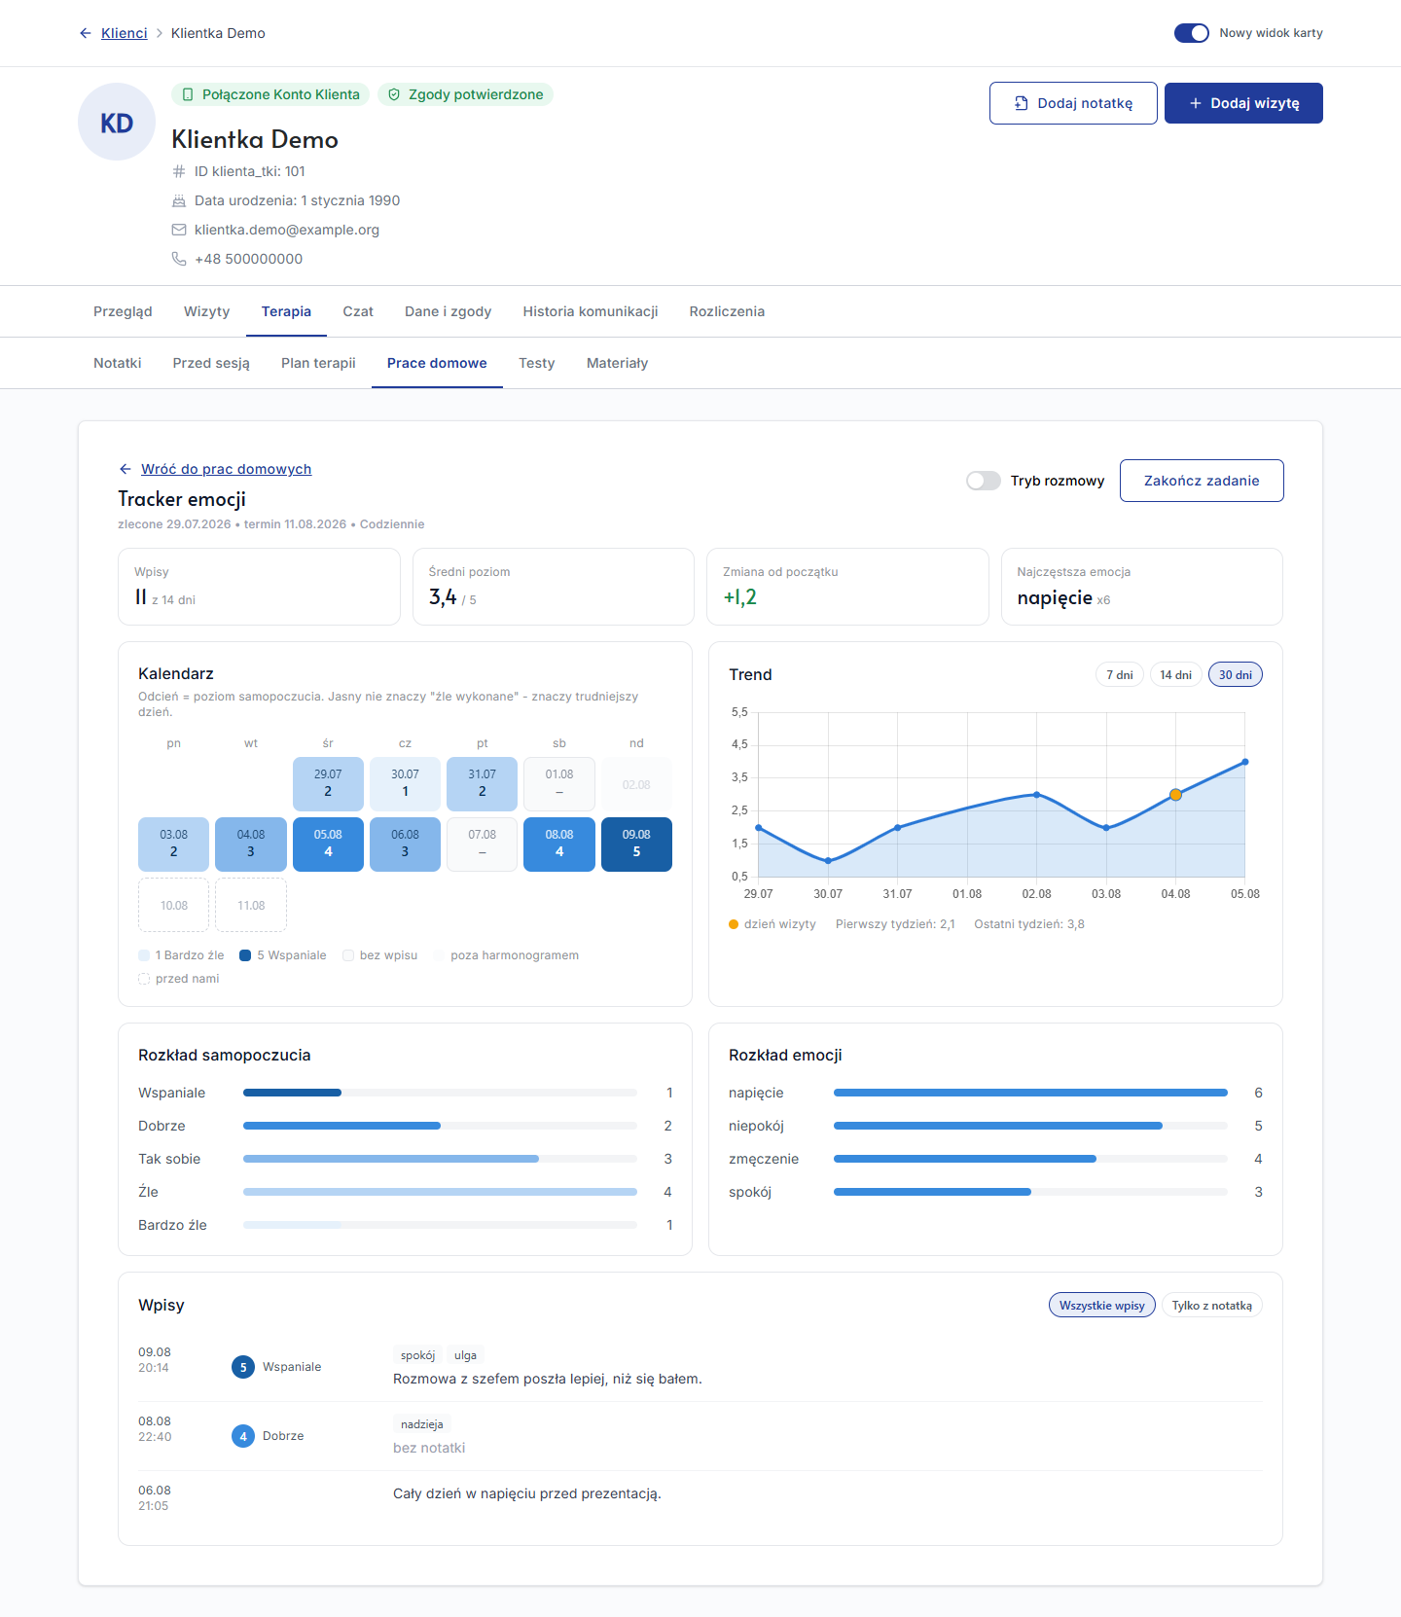This screenshot has width=1401, height=1617.
Task: Click the orange visit-day dot on the trend chart
Action: point(1175,795)
